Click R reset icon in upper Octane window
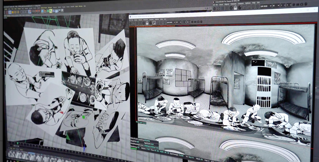Viewport: 319px width, 162px height. [x=227, y=8]
